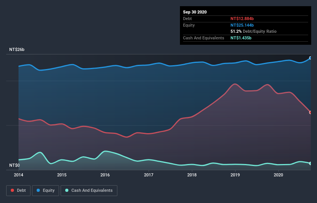Click the NT$0 y-axis label
The height and width of the screenshot is (203, 317).
[x=15, y=165]
